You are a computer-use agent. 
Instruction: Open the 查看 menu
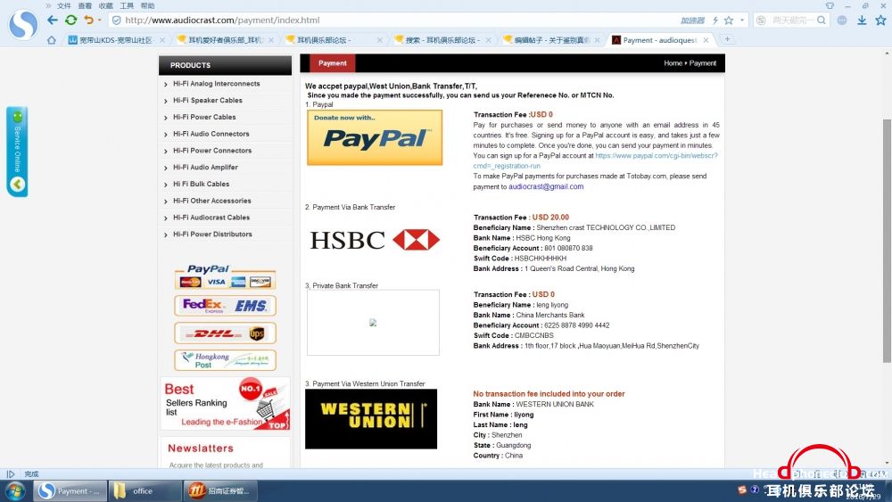pyautogui.click(x=85, y=5)
